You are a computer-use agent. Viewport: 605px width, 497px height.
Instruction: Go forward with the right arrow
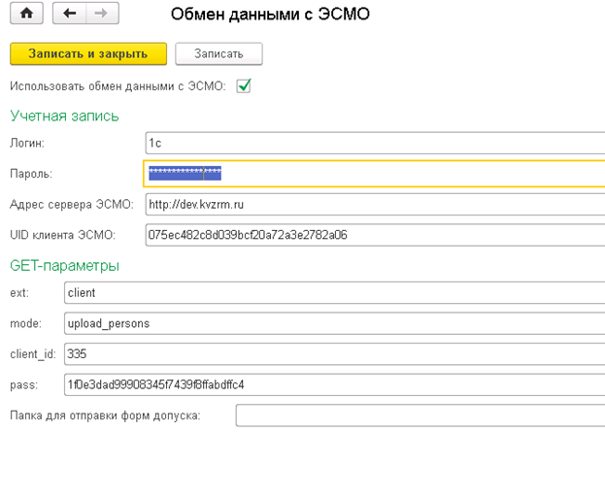[102, 15]
